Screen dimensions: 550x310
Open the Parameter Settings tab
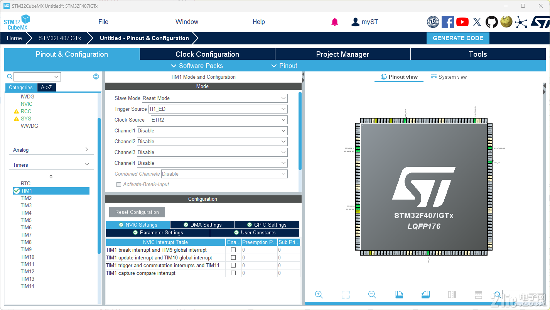[158, 232]
